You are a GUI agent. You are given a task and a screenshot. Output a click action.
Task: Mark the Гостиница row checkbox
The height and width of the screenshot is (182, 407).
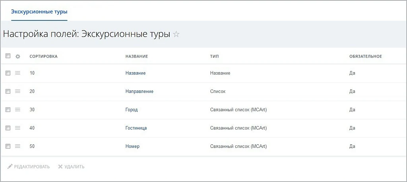8,128
